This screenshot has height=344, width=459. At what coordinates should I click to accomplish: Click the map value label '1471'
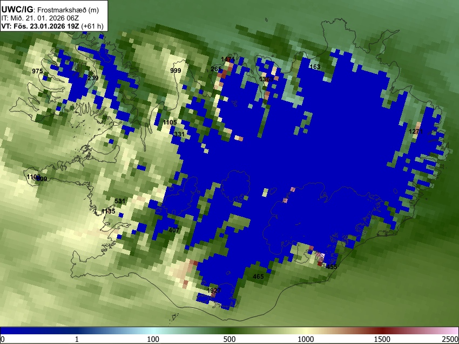pyautogui.click(x=228, y=60)
